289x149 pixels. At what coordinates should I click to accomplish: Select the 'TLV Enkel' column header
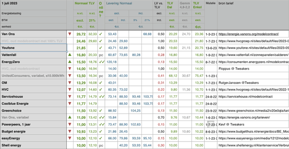198,5
